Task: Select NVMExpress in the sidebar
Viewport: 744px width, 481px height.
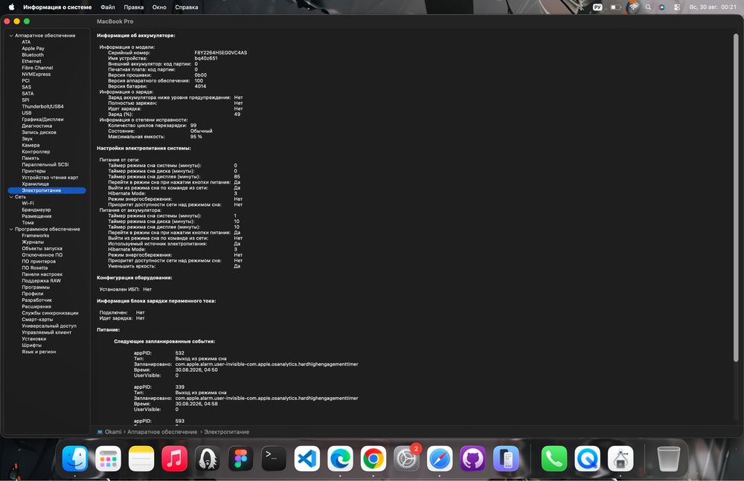Action: 36,74
